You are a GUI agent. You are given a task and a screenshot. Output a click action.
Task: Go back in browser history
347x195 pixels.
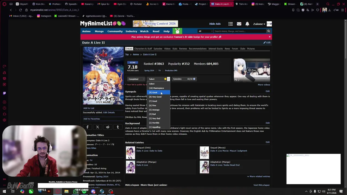click(11, 10)
